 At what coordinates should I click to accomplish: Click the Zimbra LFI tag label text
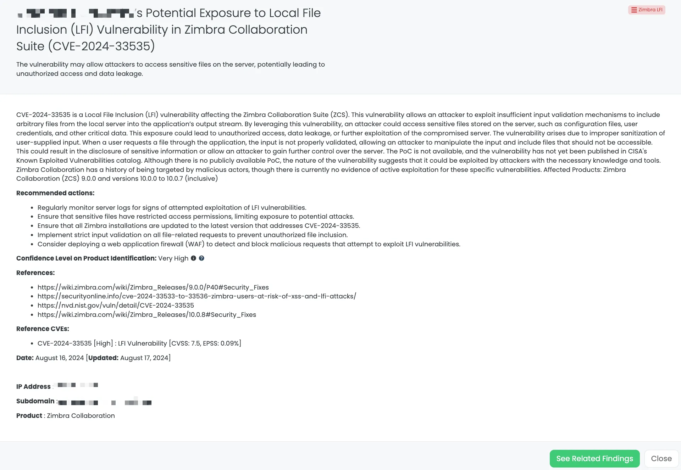click(650, 10)
